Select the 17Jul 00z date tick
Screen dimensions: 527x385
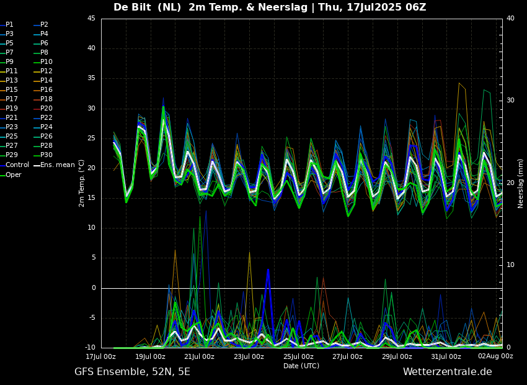[101, 356]
